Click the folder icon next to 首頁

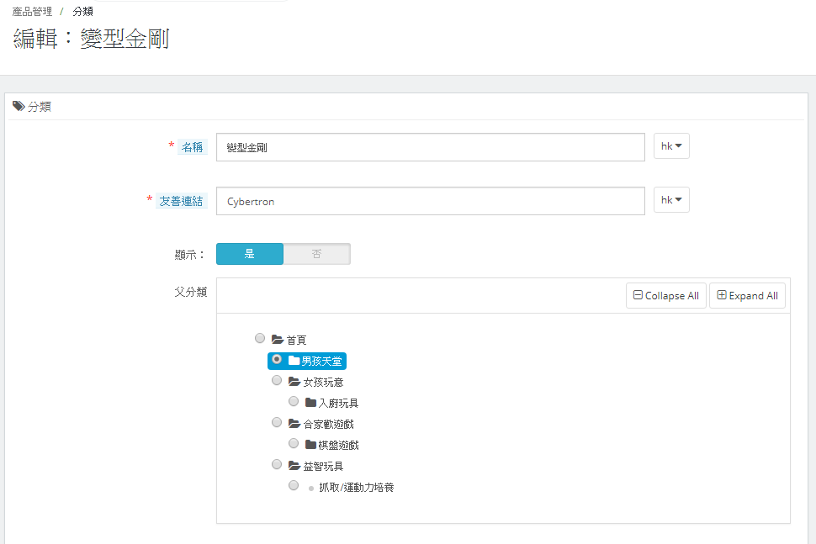278,339
